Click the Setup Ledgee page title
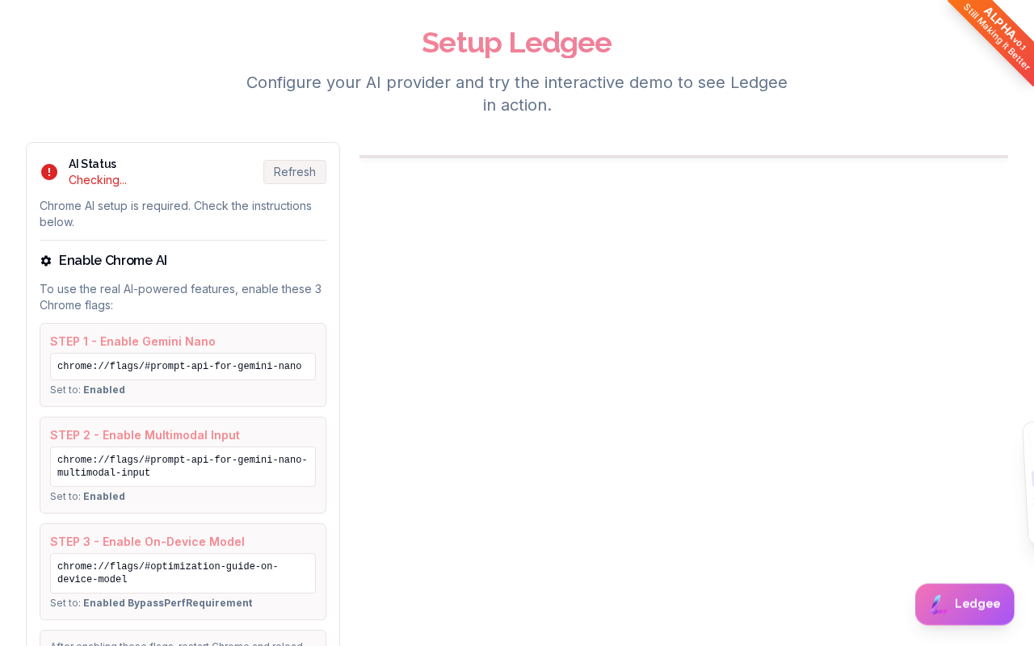This screenshot has width=1034, height=646. pyautogui.click(x=516, y=43)
